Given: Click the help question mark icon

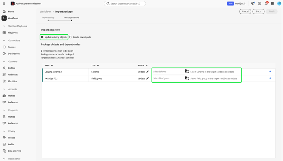Looking at the screenshot, I should click(259, 3).
